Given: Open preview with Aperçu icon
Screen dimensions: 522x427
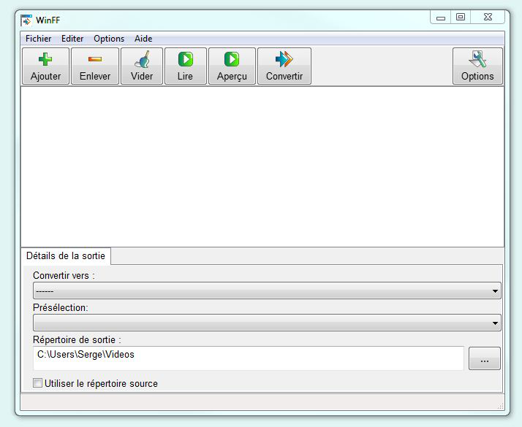Looking at the screenshot, I should pos(232,60).
